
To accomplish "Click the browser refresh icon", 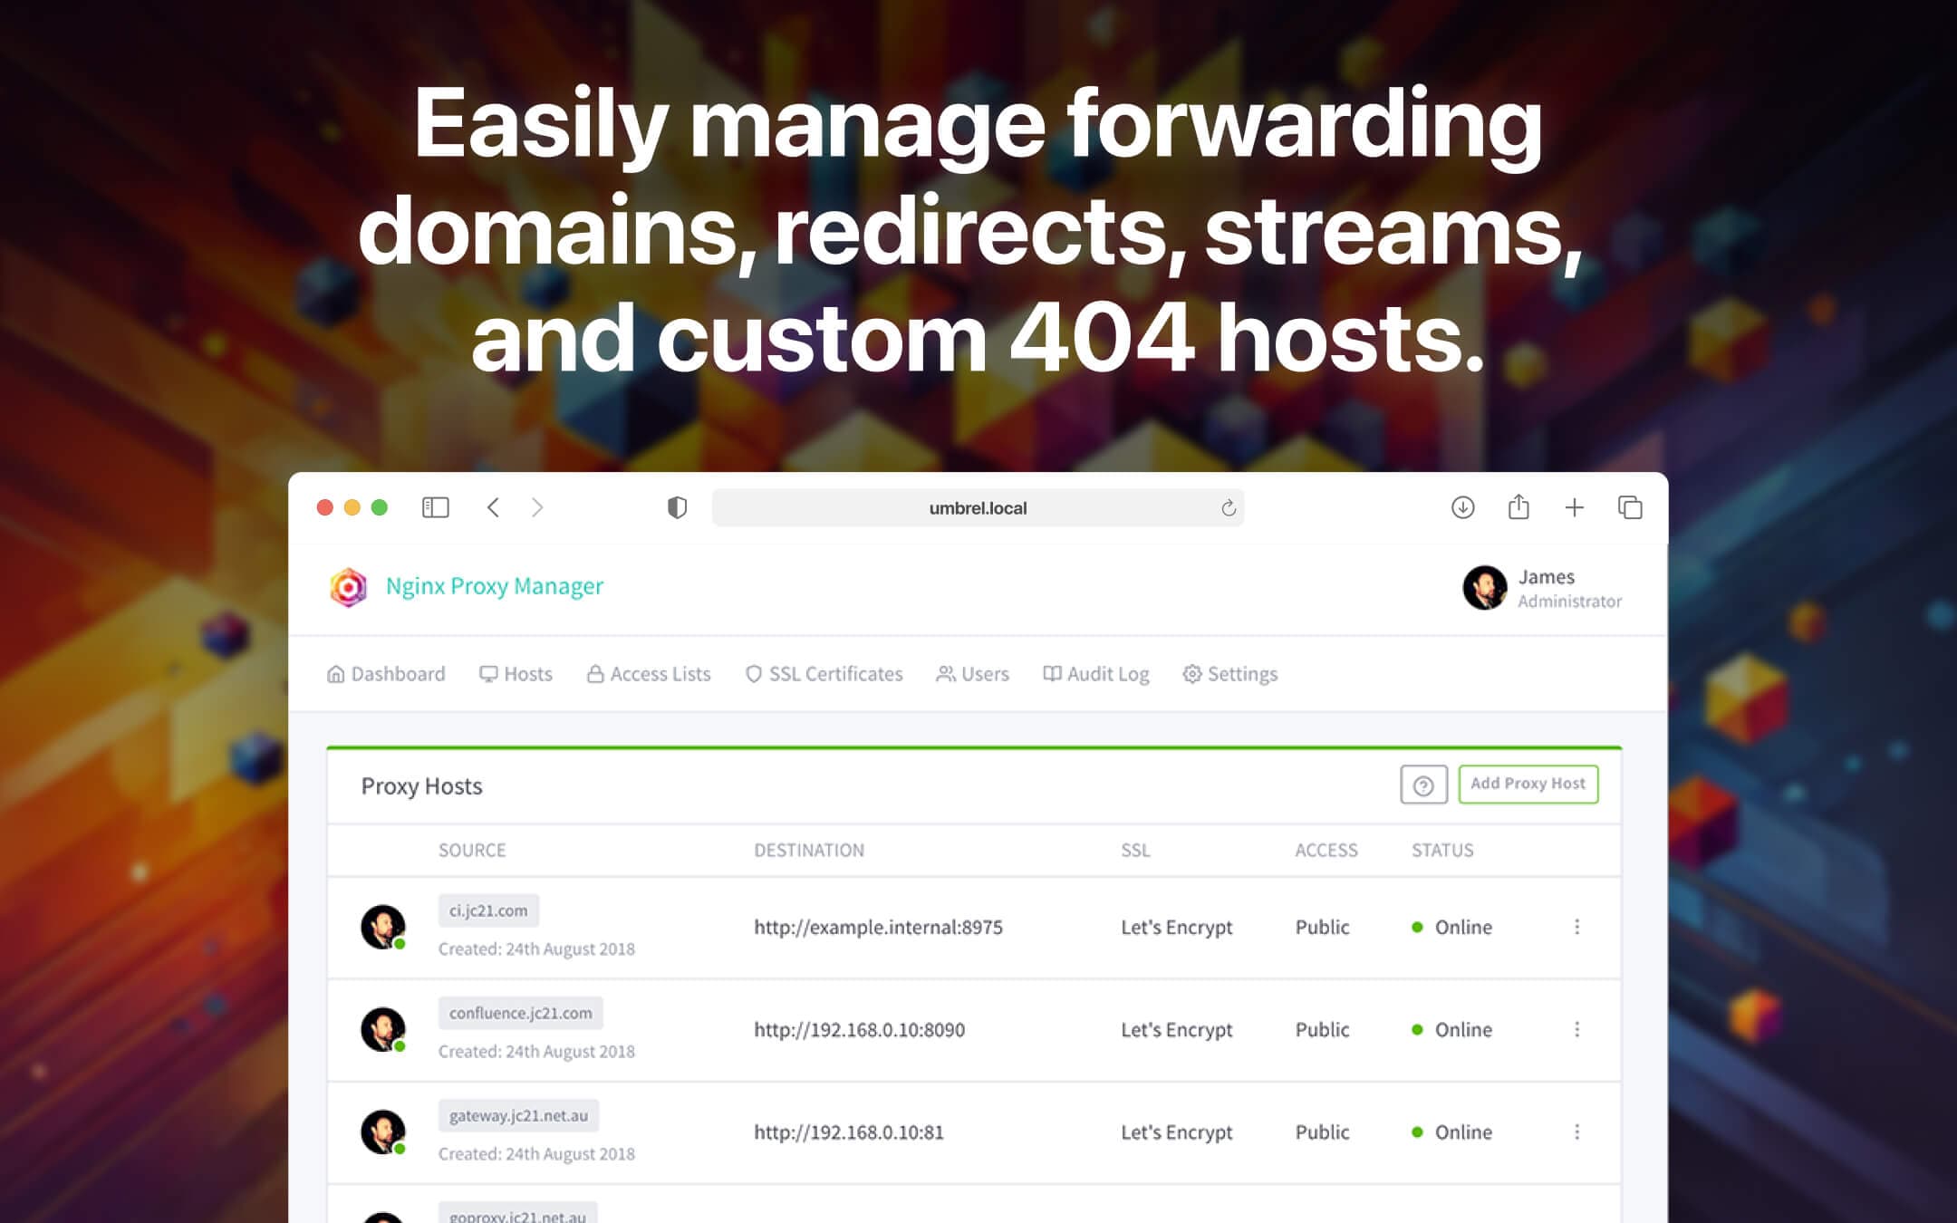I will (1227, 507).
